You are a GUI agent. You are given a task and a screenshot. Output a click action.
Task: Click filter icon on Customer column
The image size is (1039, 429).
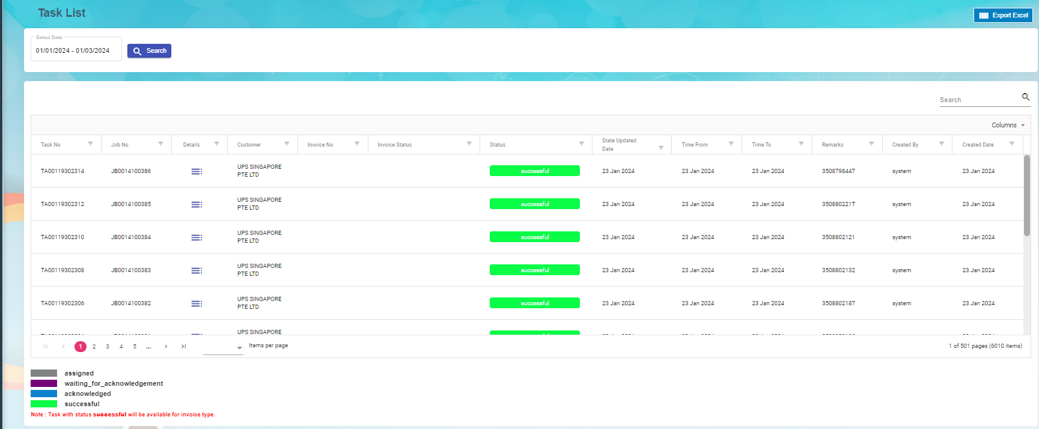click(x=287, y=144)
